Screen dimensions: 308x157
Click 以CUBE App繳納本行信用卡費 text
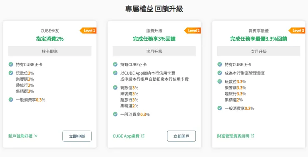pyautogui.click(x=148, y=73)
